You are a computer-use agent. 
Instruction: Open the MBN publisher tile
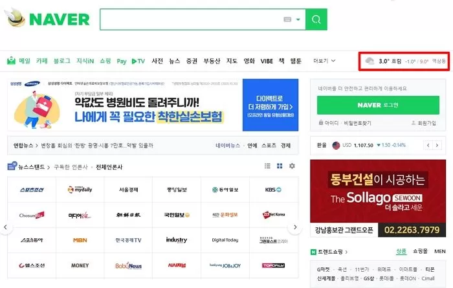80,240
